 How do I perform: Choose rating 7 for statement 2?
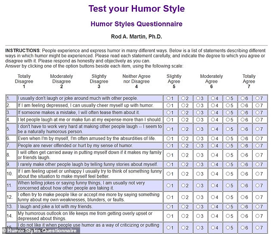coord(257,105)
